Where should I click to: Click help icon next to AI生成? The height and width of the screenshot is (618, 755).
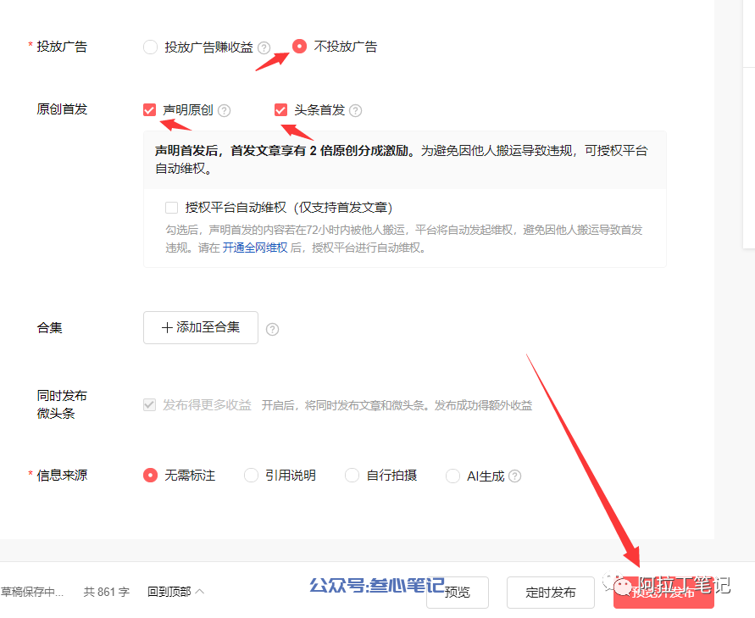click(514, 476)
